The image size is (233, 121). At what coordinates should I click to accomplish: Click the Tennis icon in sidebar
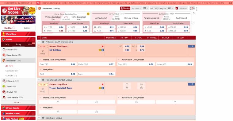tap(4, 86)
